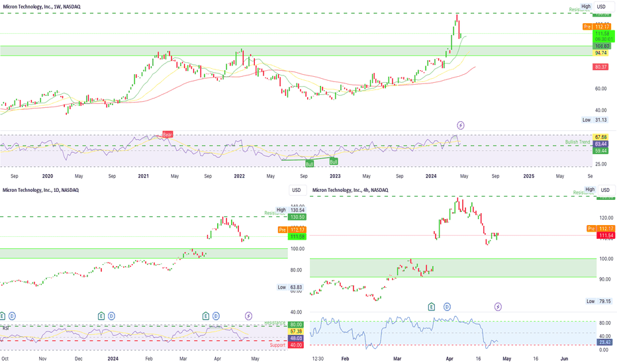Click the red 'Bear' label on the weekly RSI
This screenshot has width=617, height=364.
[167, 134]
